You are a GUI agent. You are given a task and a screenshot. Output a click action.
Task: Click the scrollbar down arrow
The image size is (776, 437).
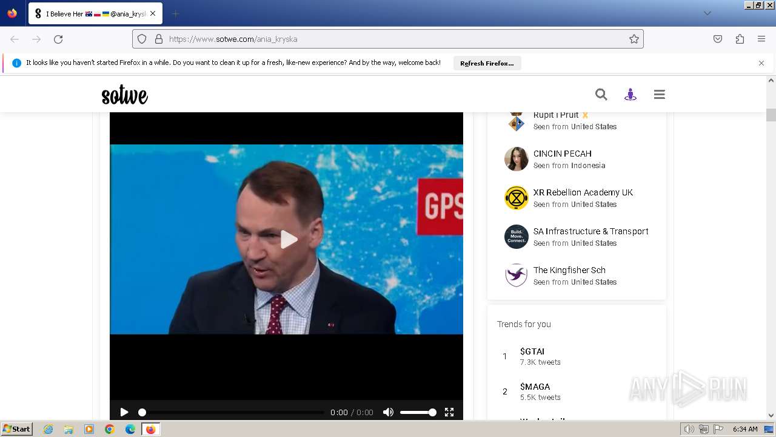771,416
